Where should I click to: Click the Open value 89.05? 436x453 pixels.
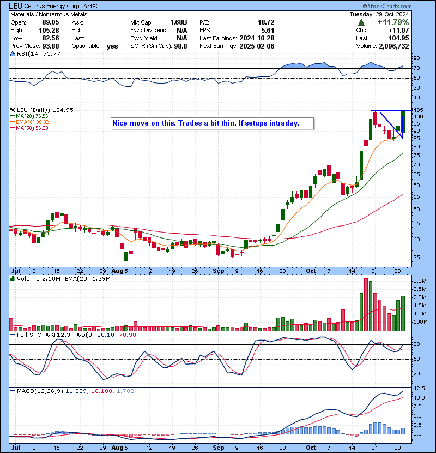(x=51, y=22)
